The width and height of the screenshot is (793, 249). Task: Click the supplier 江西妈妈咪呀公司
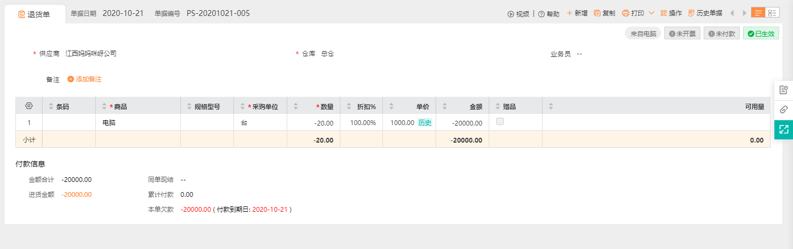pos(91,54)
